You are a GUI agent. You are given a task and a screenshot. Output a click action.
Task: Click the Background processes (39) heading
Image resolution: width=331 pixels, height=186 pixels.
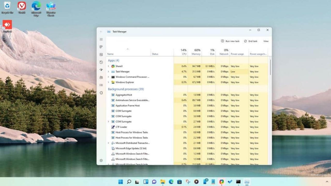tap(126, 89)
